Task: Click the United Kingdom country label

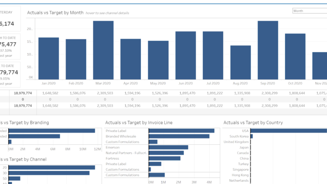Action: [x=236, y=142]
